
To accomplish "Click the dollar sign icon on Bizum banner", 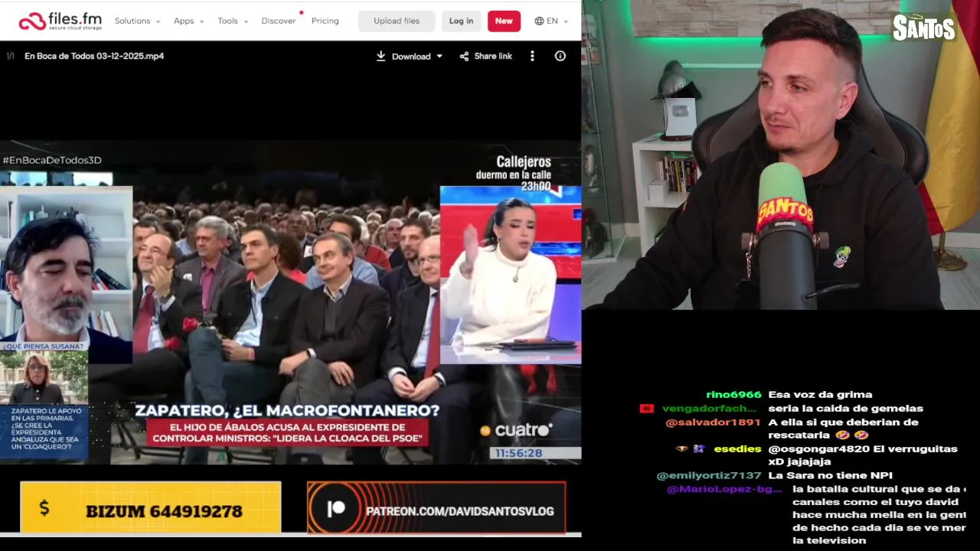I will point(44,507).
